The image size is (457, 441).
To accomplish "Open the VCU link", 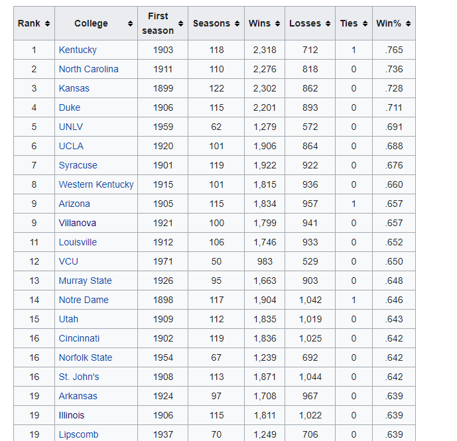I will click(x=68, y=261).
